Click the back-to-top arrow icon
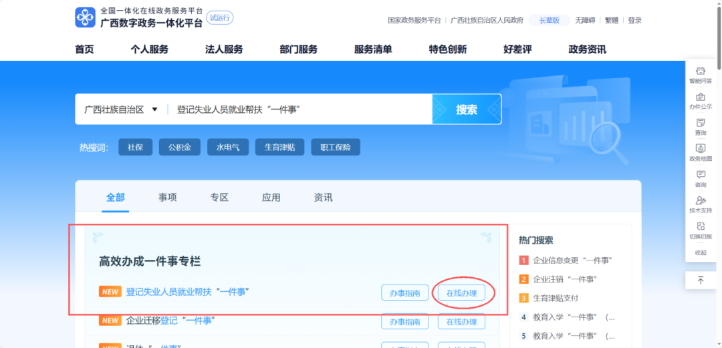The width and height of the screenshot is (722, 348). click(701, 281)
